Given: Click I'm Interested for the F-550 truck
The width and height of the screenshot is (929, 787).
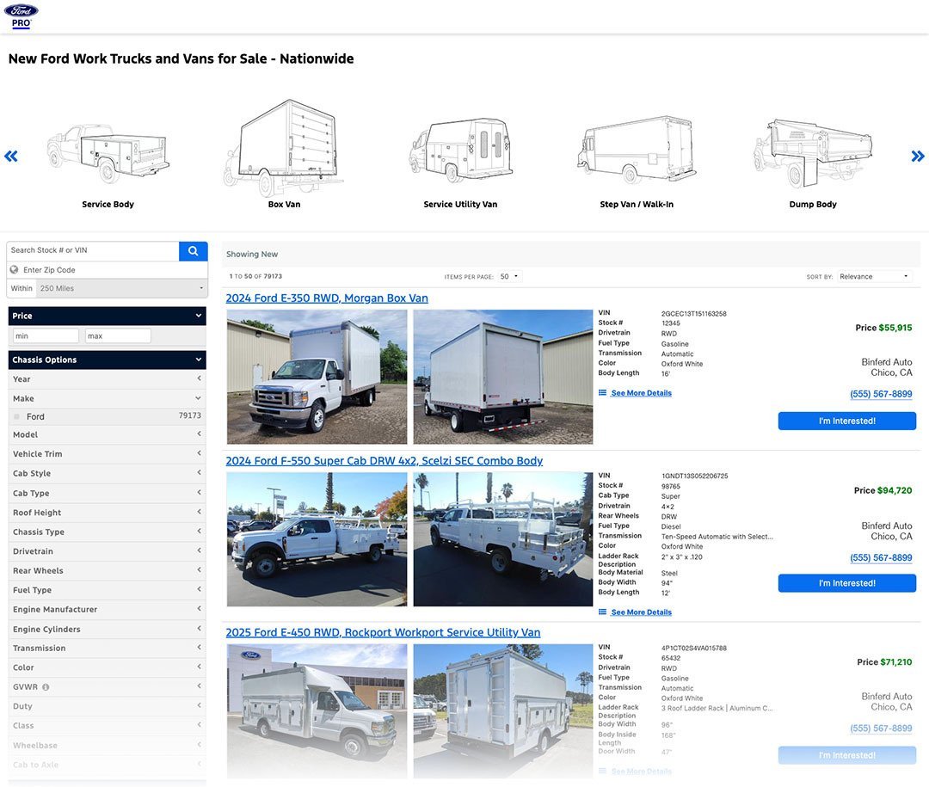Looking at the screenshot, I should [846, 583].
